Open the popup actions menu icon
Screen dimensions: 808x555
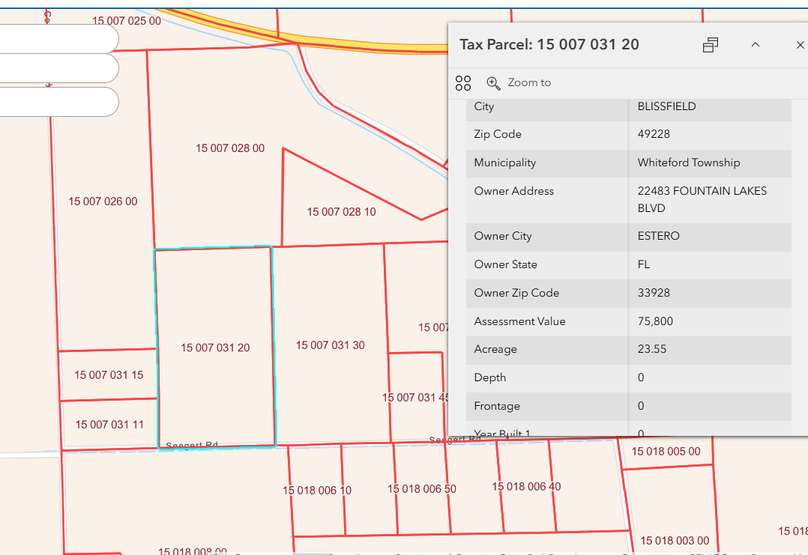(463, 82)
